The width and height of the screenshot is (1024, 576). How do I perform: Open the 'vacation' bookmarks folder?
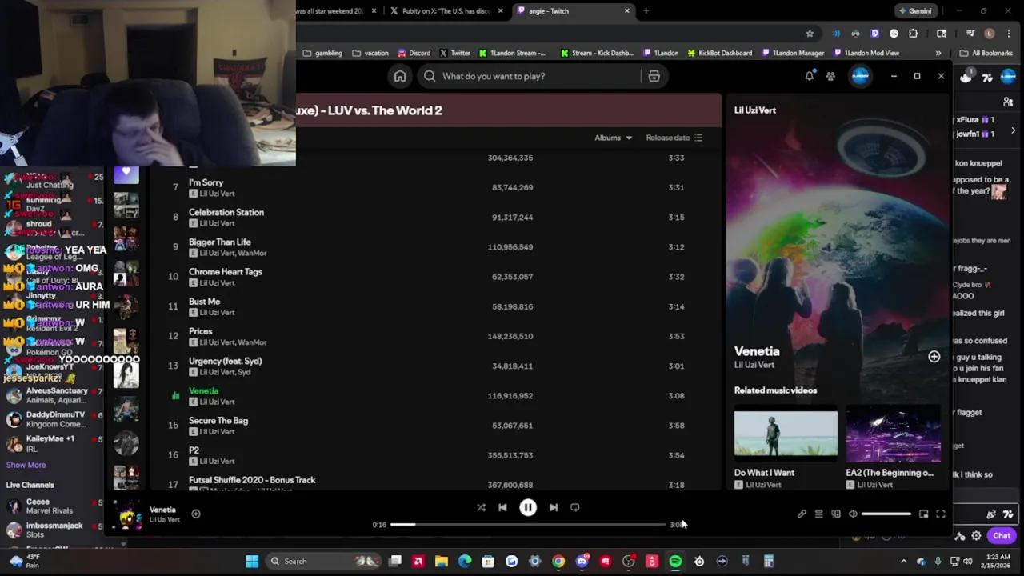(370, 53)
